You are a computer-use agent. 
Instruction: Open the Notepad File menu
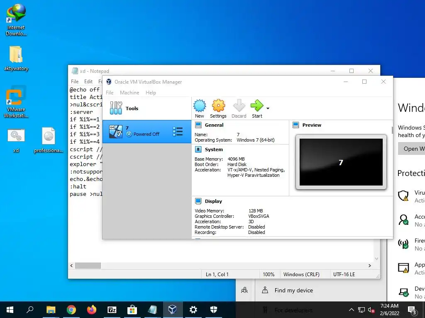pyautogui.click(x=75, y=82)
